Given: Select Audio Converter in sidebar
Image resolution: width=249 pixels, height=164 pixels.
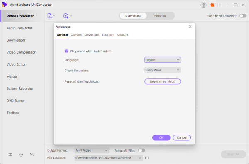Looking at the screenshot, I should click(22, 28).
